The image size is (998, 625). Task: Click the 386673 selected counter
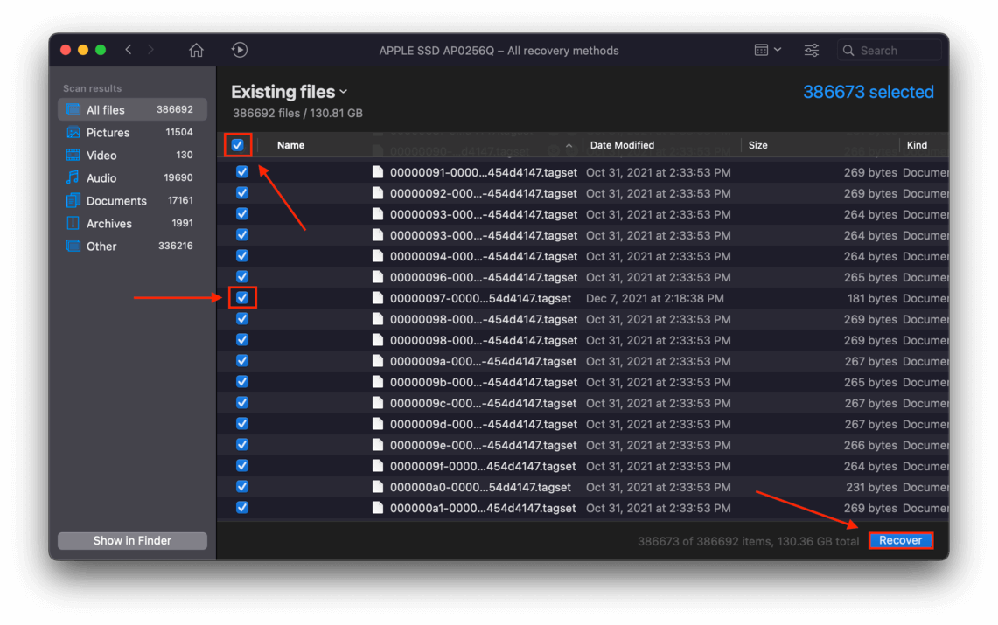pyautogui.click(x=869, y=92)
